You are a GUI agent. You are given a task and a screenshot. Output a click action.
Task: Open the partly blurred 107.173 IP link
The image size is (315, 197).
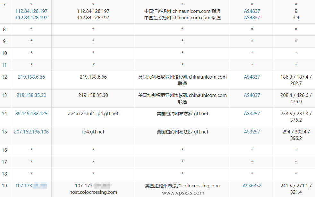click(x=31, y=186)
